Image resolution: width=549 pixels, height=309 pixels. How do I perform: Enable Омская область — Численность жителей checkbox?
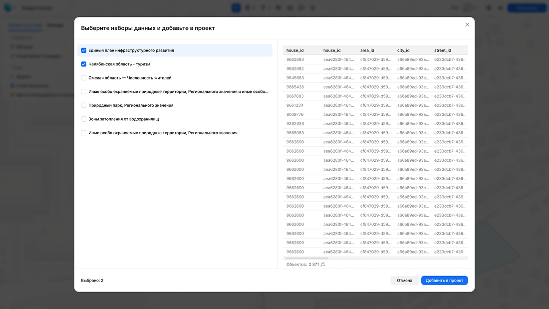pyautogui.click(x=84, y=78)
